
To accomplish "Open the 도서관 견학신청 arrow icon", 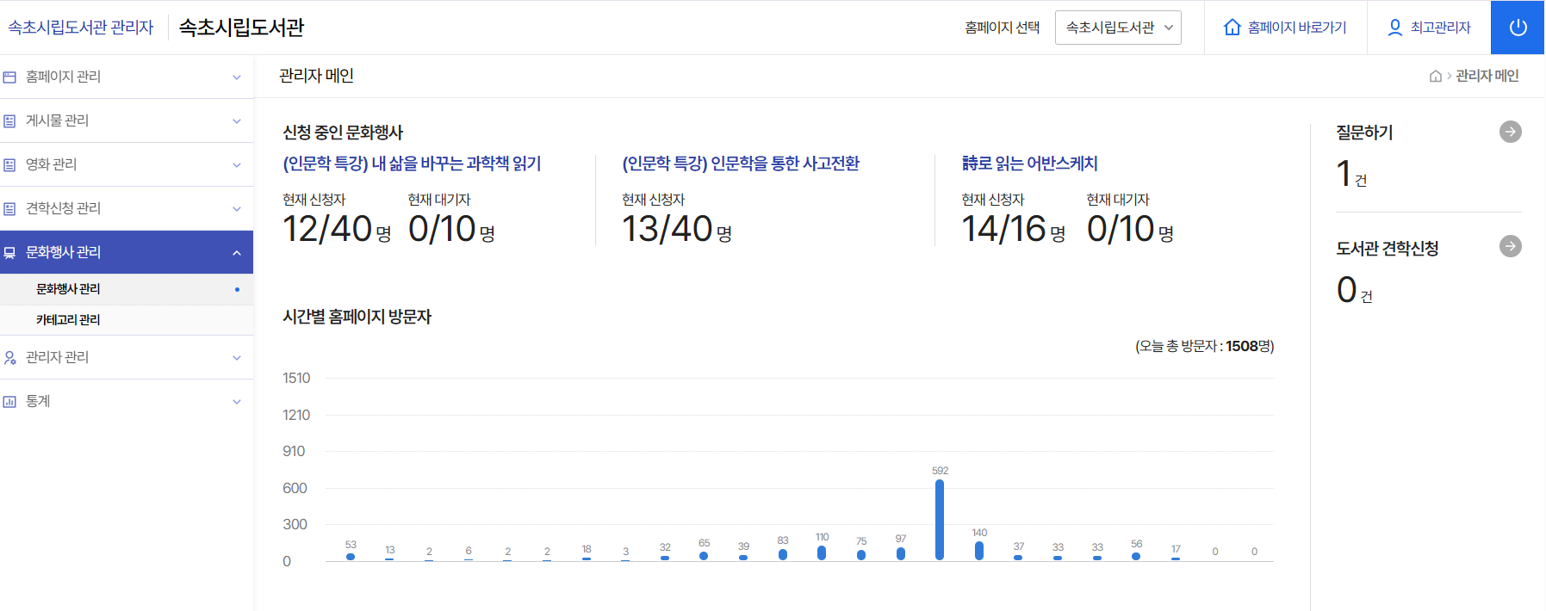I will tap(1510, 246).
